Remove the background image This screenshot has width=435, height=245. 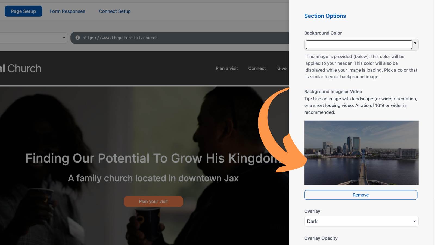tap(361, 195)
